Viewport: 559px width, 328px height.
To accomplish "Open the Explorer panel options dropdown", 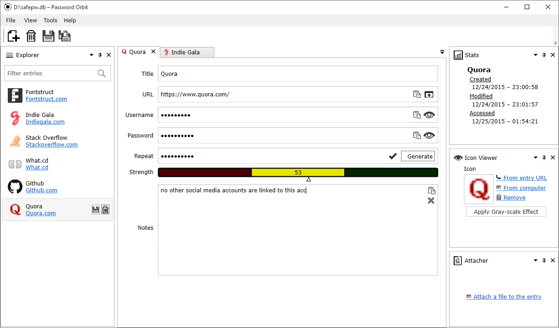I will [91, 55].
